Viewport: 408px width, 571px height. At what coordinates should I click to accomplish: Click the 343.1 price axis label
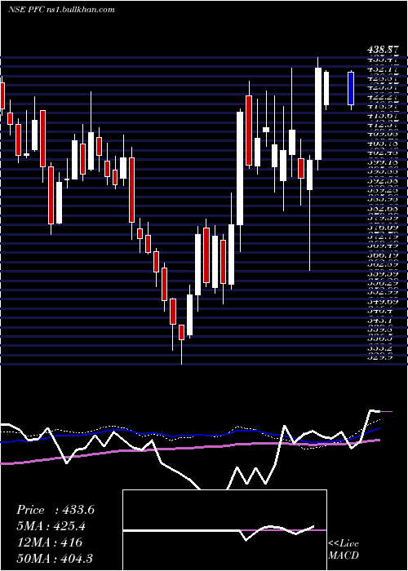[x=380, y=320]
